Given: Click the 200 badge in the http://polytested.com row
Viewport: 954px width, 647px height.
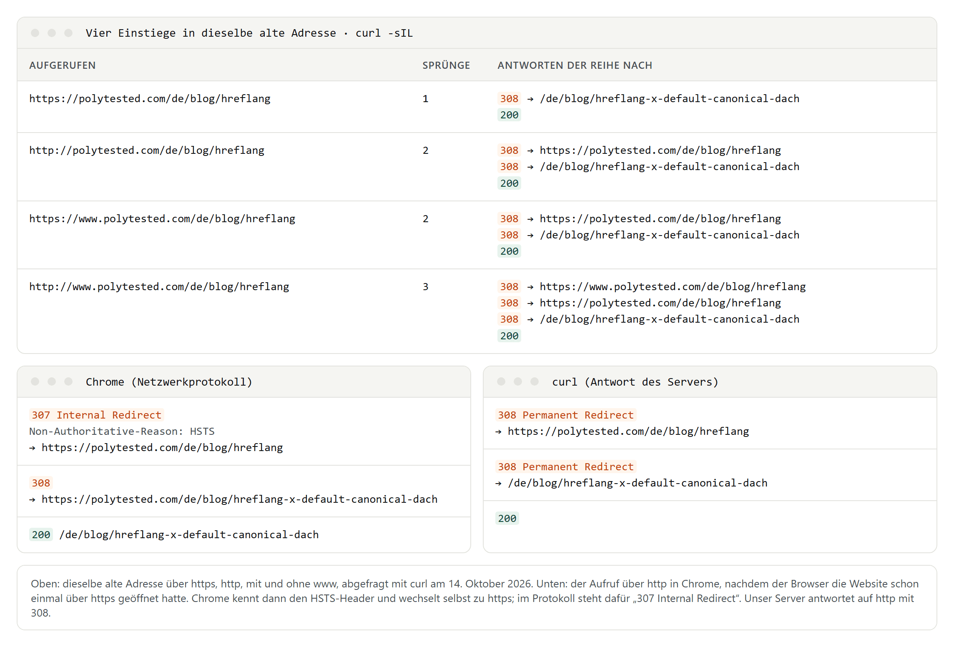Looking at the screenshot, I should (509, 183).
